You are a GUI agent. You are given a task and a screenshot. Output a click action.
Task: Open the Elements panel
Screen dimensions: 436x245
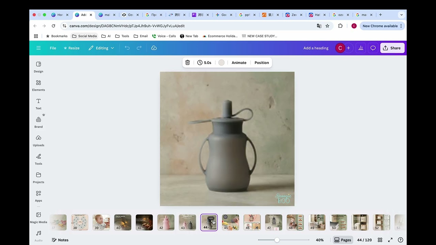38,85
